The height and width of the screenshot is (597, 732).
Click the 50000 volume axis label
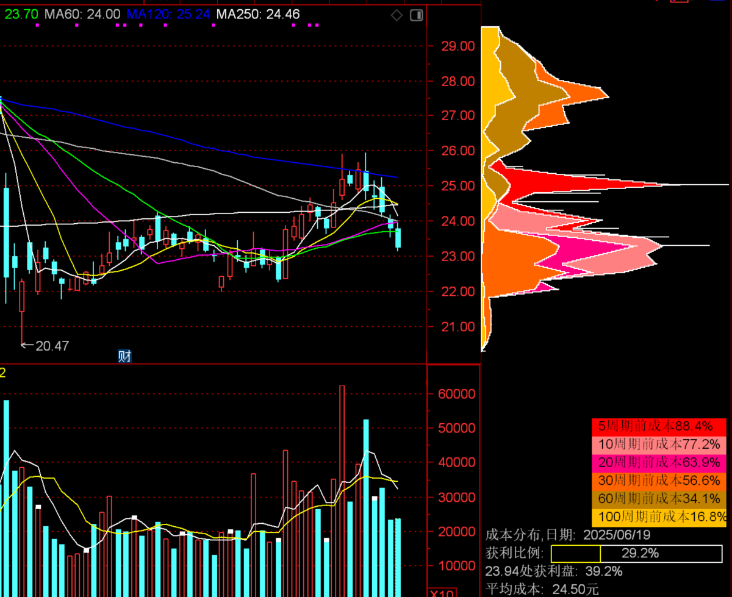pos(457,428)
